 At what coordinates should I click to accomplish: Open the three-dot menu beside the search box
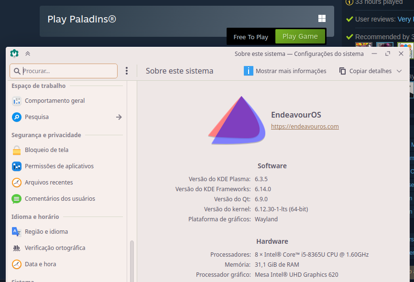coord(127,71)
